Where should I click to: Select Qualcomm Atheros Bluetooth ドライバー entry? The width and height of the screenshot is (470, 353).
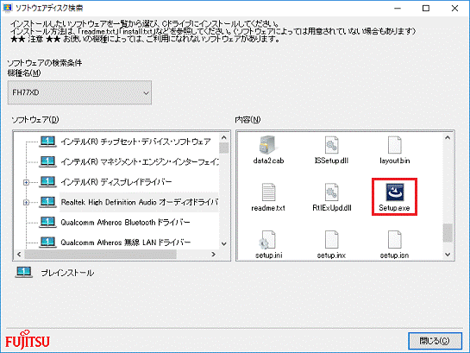[x=125, y=222]
